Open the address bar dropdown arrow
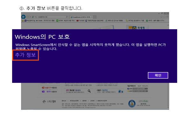The width and height of the screenshot is (195, 120). tap(69, 17)
